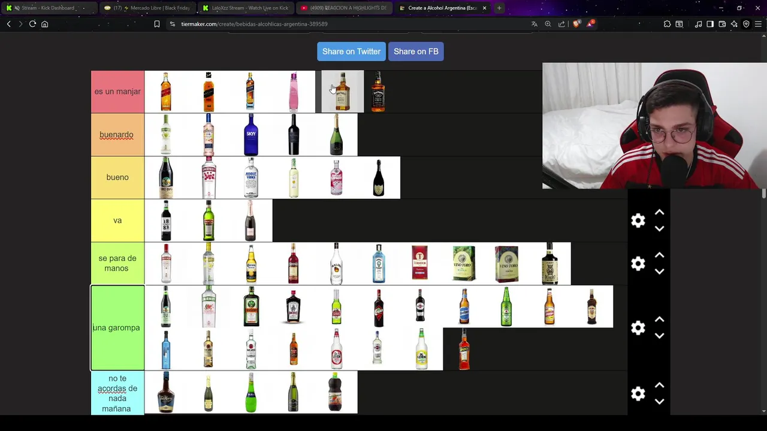Image resolution: width=767 pixels, height=431 pixels.
Task: Select the Absolut Vodka bottle in 'bueno' row
Action: [251, 178]
